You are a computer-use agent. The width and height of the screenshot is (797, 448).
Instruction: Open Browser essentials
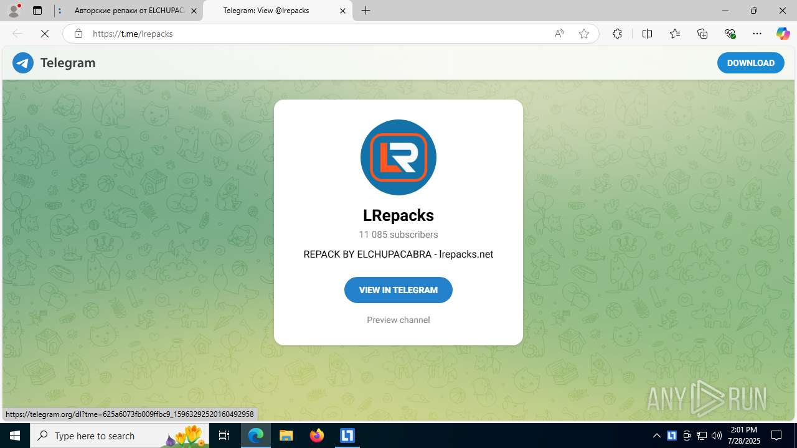730,34
